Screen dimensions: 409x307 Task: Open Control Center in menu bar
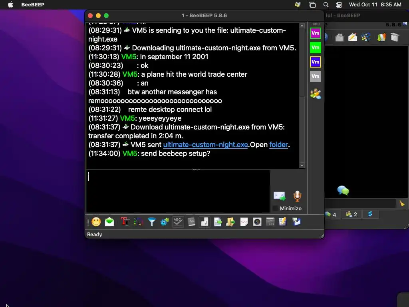(x=339, y=4)
